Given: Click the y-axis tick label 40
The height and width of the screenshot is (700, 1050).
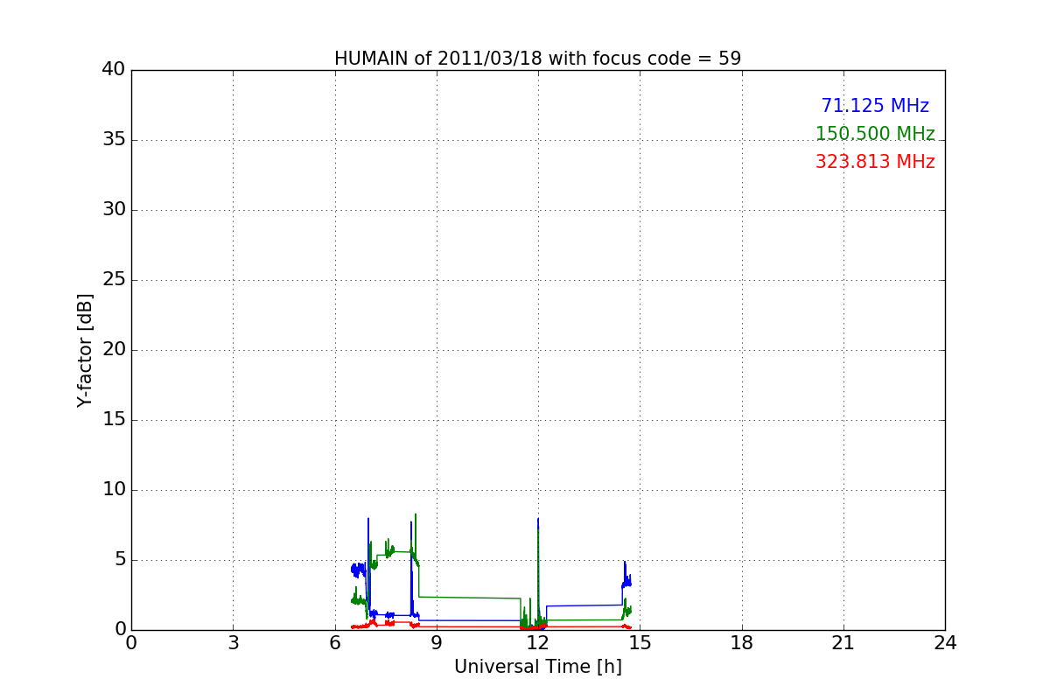Looking at the screenshot, I should coord(114,70).
